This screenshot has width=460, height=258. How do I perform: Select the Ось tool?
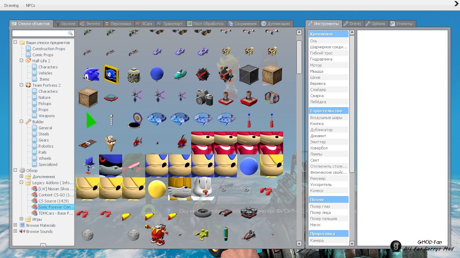coord(328,41)
